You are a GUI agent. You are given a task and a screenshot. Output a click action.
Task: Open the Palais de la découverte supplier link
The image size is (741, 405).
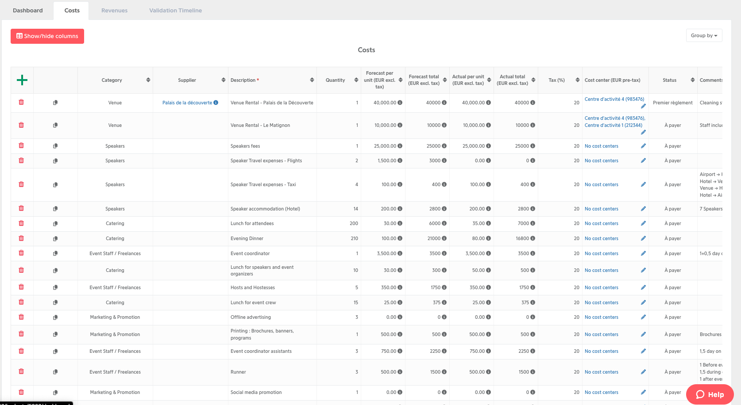(x=187, y=103)
